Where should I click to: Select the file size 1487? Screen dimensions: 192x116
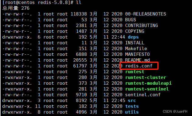(x=81, y=31)
